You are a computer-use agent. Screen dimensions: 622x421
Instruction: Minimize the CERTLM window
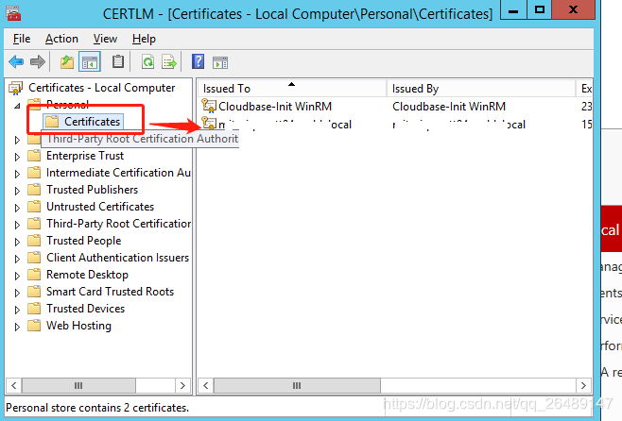pos(513,9)
